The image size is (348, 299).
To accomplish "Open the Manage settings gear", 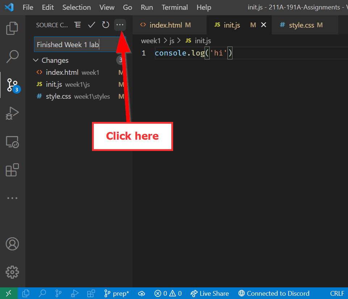I will pyautogui.click(x=12, y=272).
